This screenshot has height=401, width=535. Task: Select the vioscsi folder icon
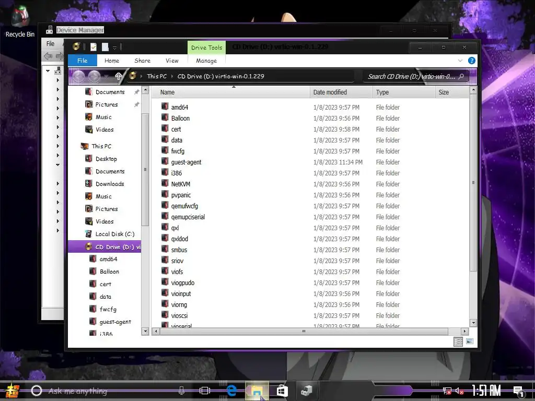[165, 315]
